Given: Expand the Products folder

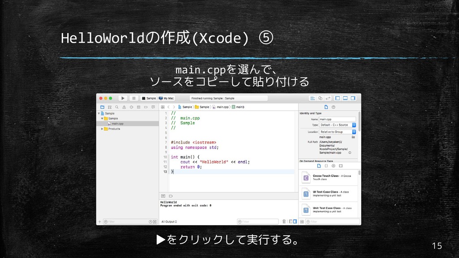Looking at the screenshot, I should 102,129.
